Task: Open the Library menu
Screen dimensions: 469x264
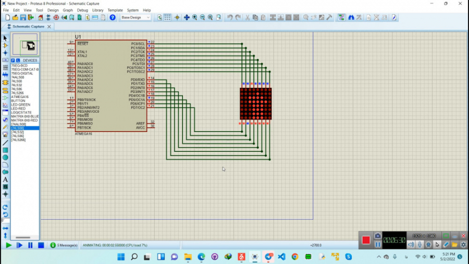Action: [97, 10]
